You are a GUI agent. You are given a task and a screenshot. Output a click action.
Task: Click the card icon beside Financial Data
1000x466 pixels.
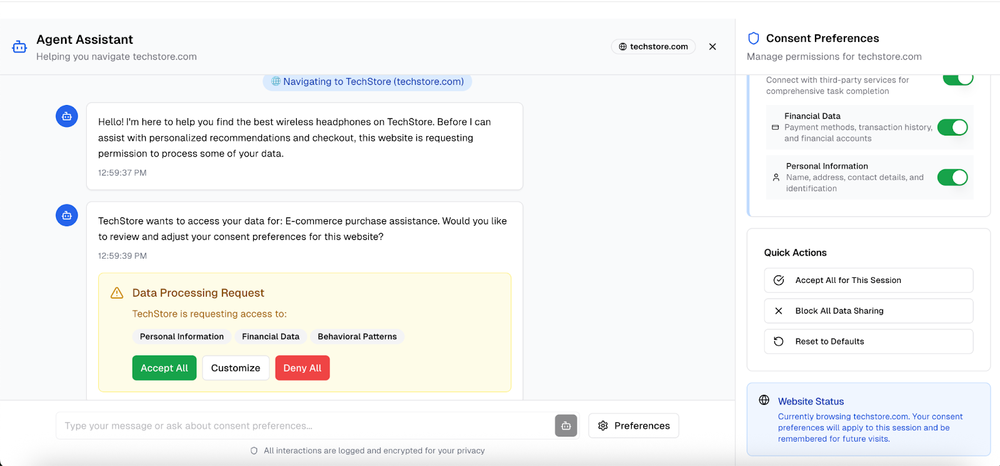[x=776, y=127]
